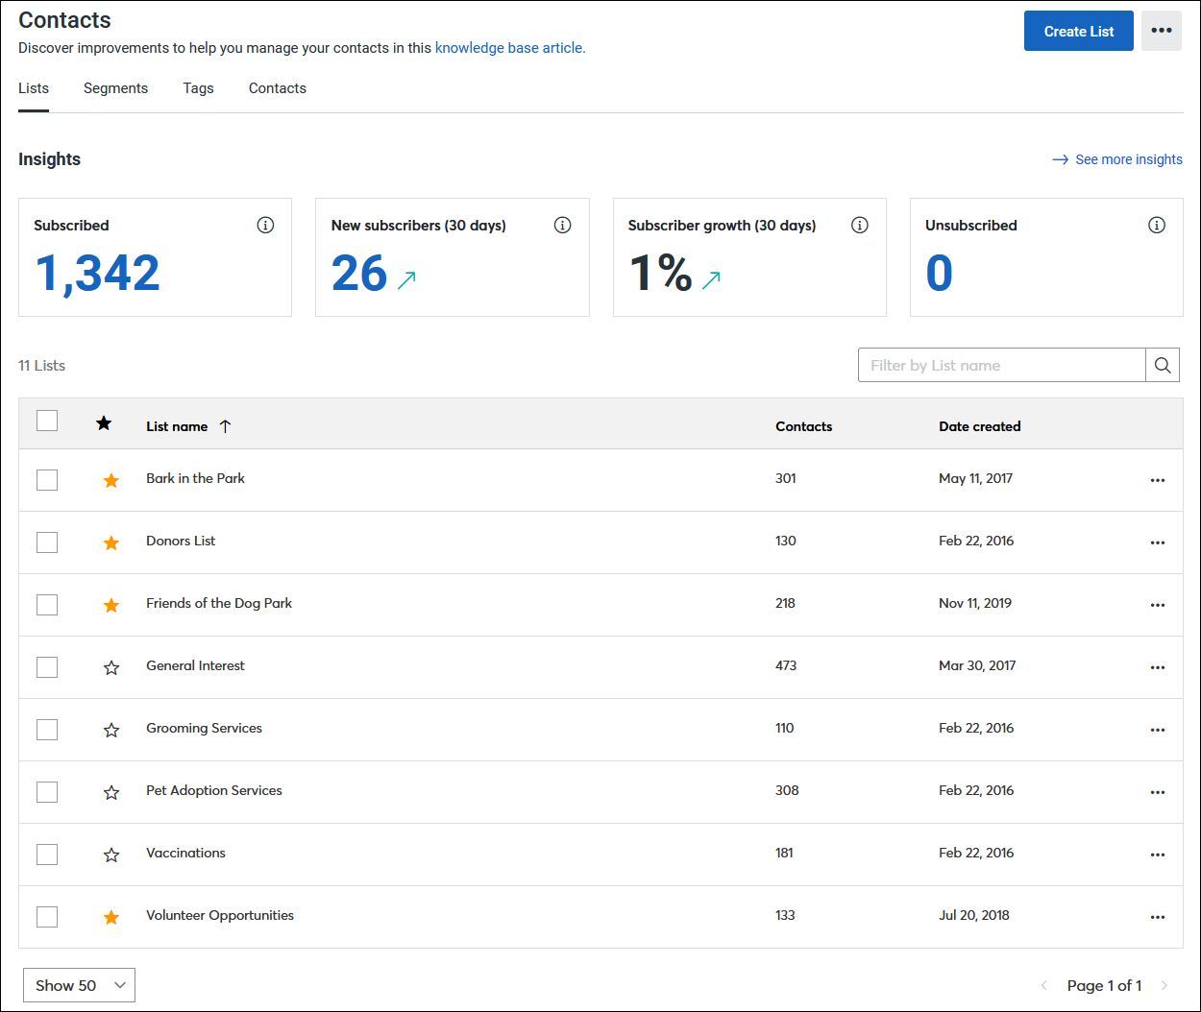Check the Vaccinations checkbox

pyautogui.click(x=47, y=855)
